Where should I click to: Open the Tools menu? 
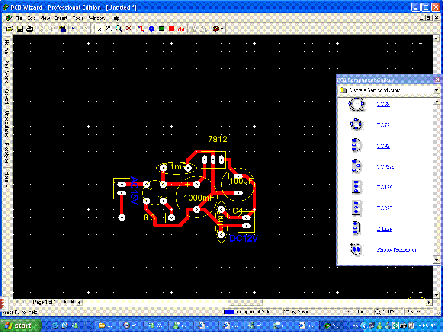[78, 18]
